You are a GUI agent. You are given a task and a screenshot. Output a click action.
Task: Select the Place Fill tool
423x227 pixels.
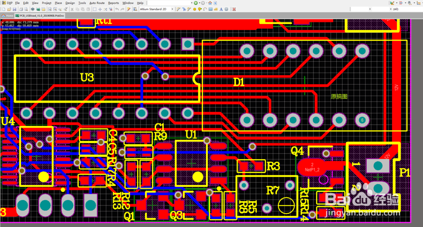point(210,9)
